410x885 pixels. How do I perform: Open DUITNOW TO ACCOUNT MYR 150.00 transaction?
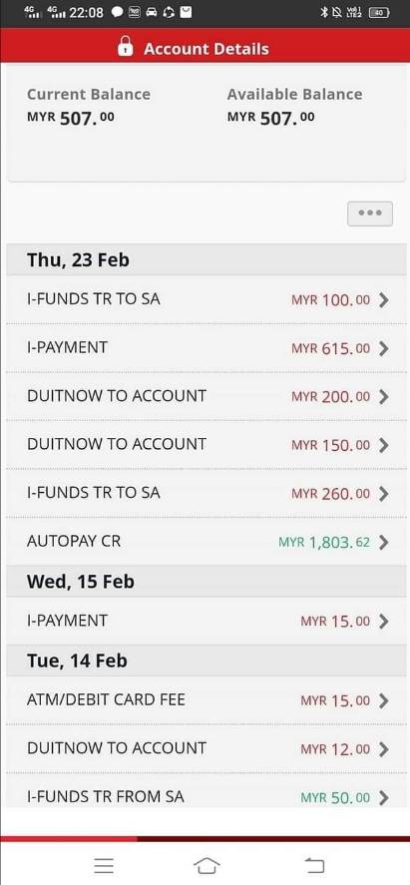[206, 445]
